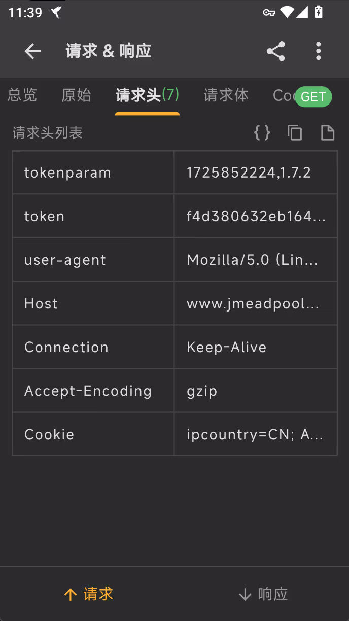
Task: Expand the truncated user-agent Mozilla/5.0 value
Action: [x=256, y=260]
